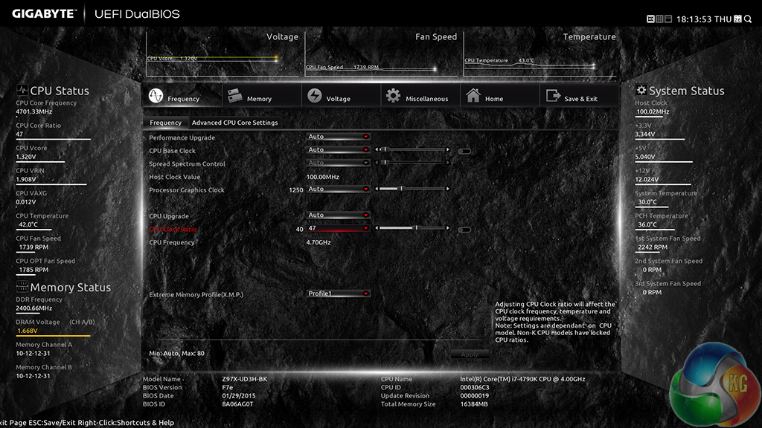Open the Extreme Memory Profile dropdown

(338, 294)
